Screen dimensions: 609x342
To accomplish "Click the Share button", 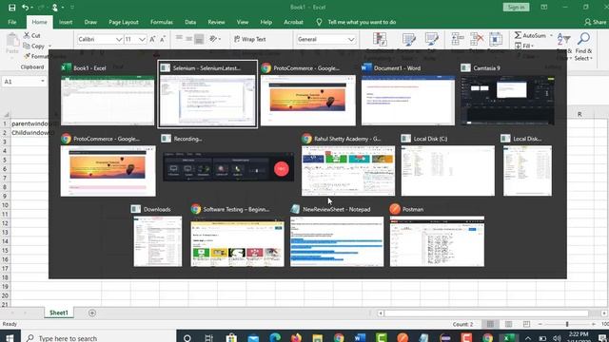I will (596, 22).
